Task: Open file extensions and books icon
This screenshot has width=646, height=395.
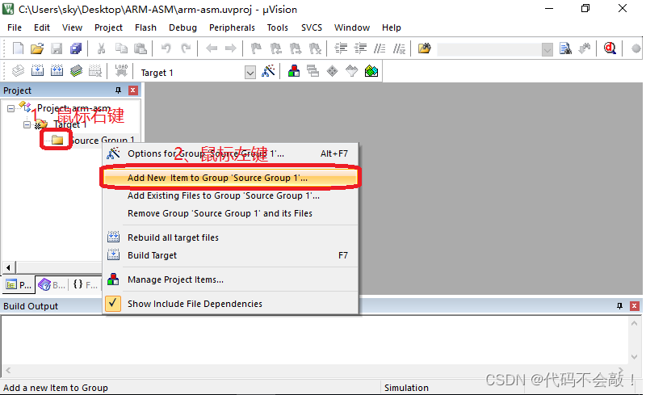Action: 294,71
